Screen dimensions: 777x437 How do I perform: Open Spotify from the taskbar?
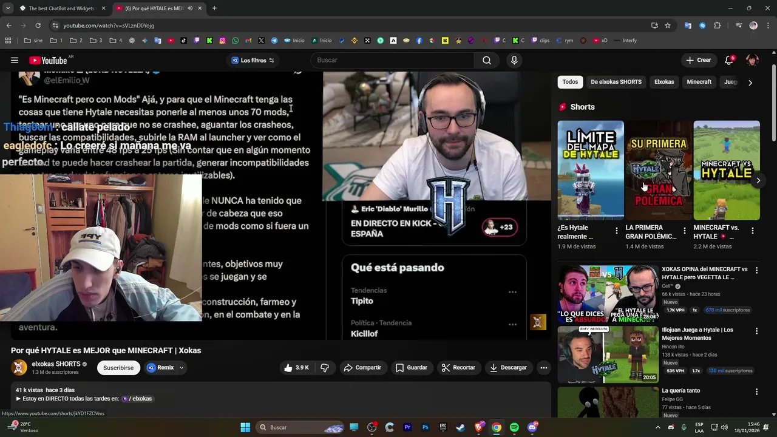(514, 427)
